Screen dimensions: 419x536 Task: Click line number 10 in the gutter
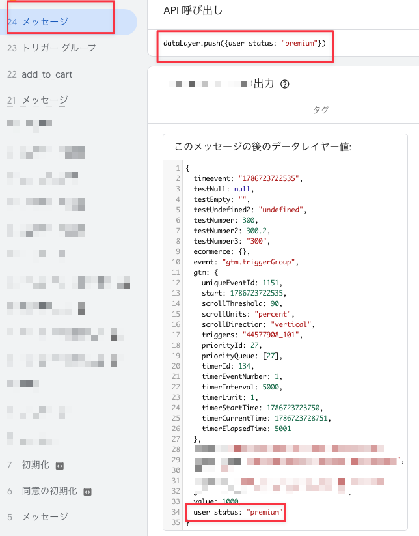click(176, 262)
